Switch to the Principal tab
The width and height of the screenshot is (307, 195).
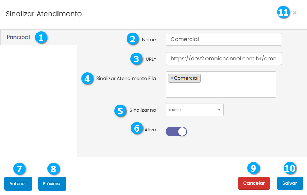click(x=18, y=37)
